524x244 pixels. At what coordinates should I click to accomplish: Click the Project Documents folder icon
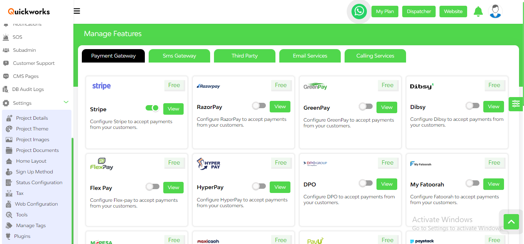pyautogui.click(x=9, y=150)
